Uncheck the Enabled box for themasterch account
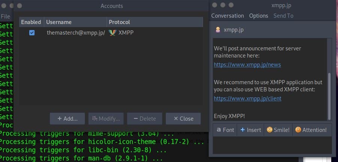The width and height of the screenshot is (338, 162). (32, 33)
